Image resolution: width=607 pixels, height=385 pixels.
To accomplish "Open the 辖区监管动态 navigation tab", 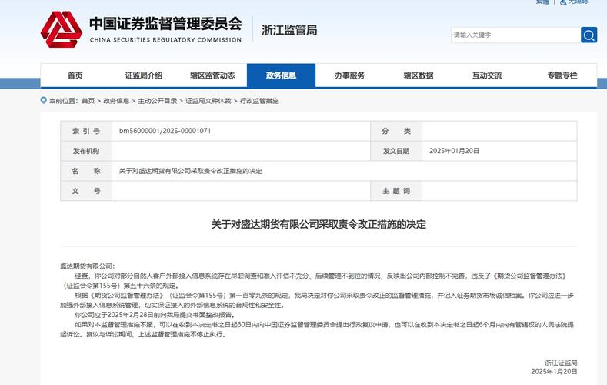I will click(212, 75).
